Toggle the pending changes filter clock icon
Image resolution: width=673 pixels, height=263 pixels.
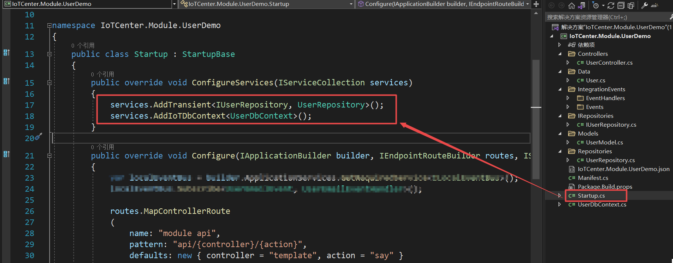click(x=595, y=6)
